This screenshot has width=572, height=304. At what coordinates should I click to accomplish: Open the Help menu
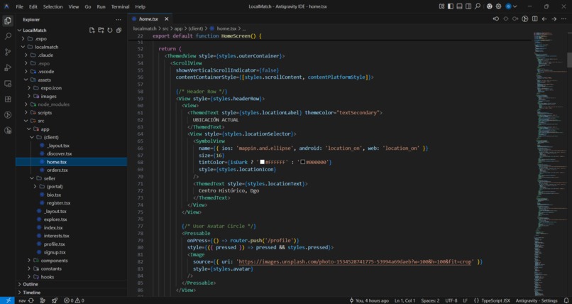(140, 6)
